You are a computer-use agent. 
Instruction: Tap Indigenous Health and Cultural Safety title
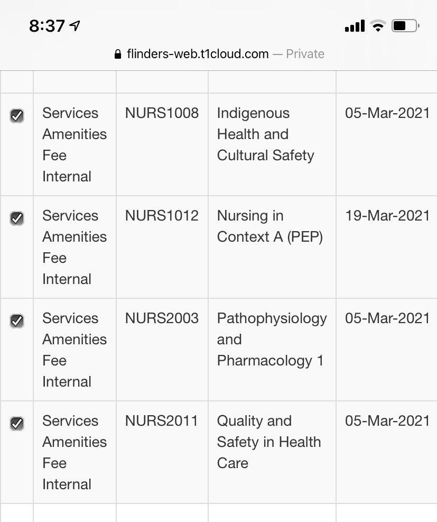point(265,134)
